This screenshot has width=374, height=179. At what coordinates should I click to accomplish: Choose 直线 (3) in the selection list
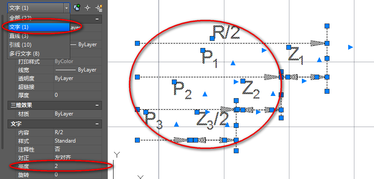(39, 36)
